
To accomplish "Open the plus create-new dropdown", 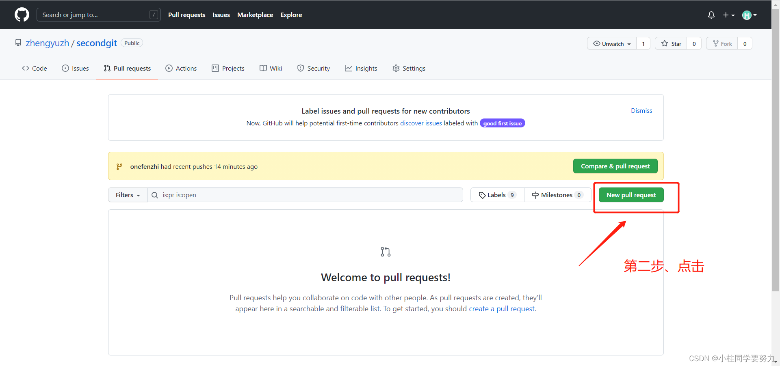I will tap(728, 15).
